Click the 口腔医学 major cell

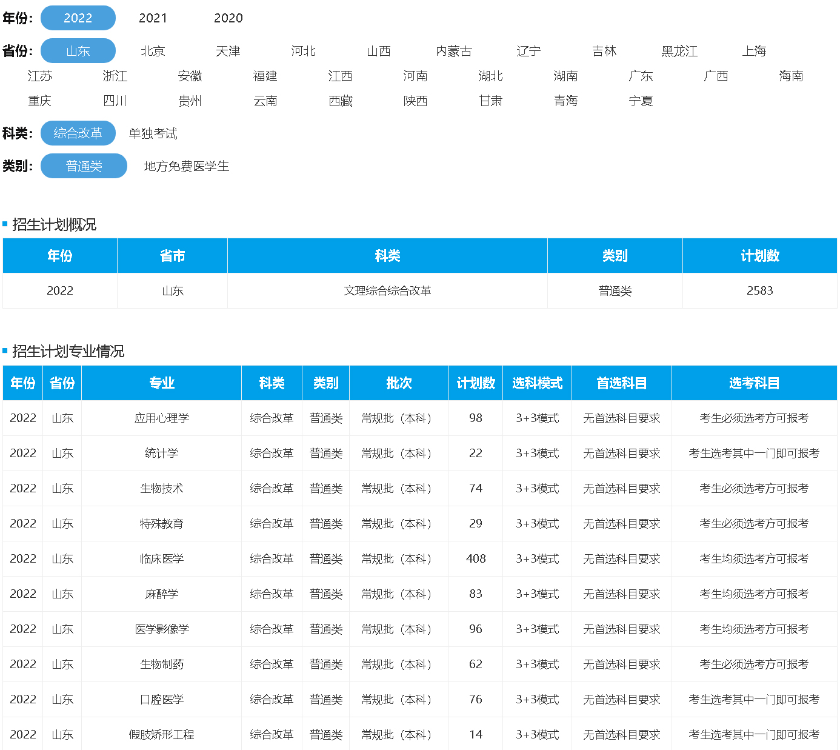click(x=162, y=700)
